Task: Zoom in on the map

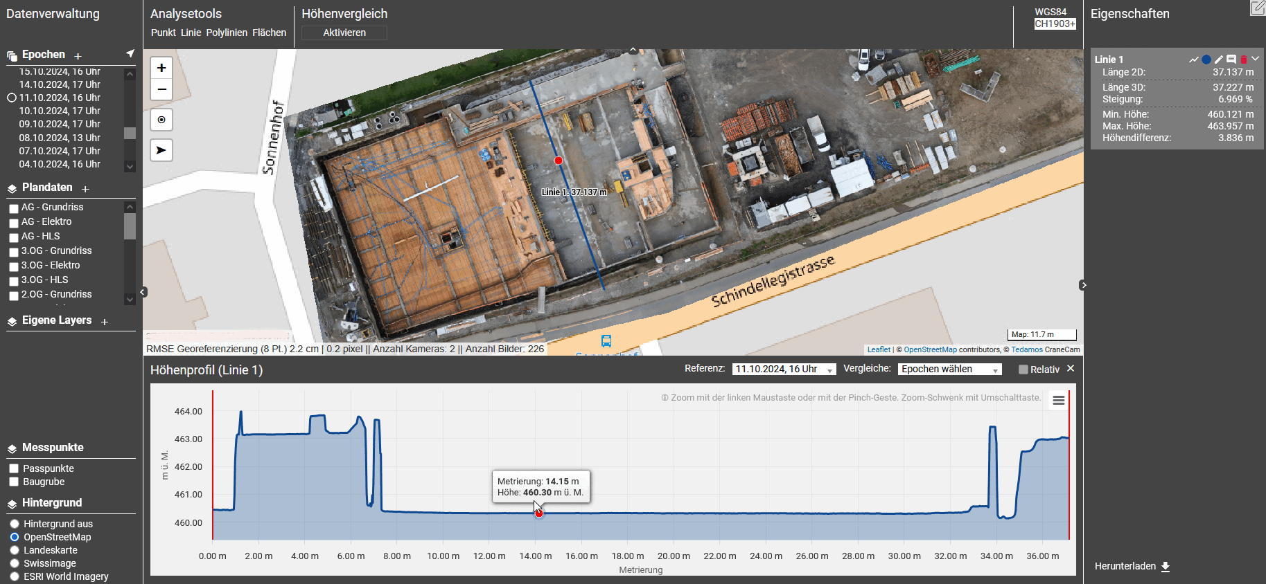Action: [161, 68]
